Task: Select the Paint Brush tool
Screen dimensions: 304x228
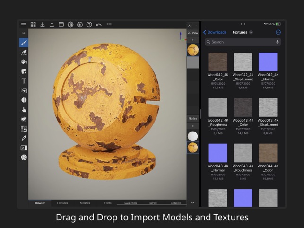Action: coord(24,43)
